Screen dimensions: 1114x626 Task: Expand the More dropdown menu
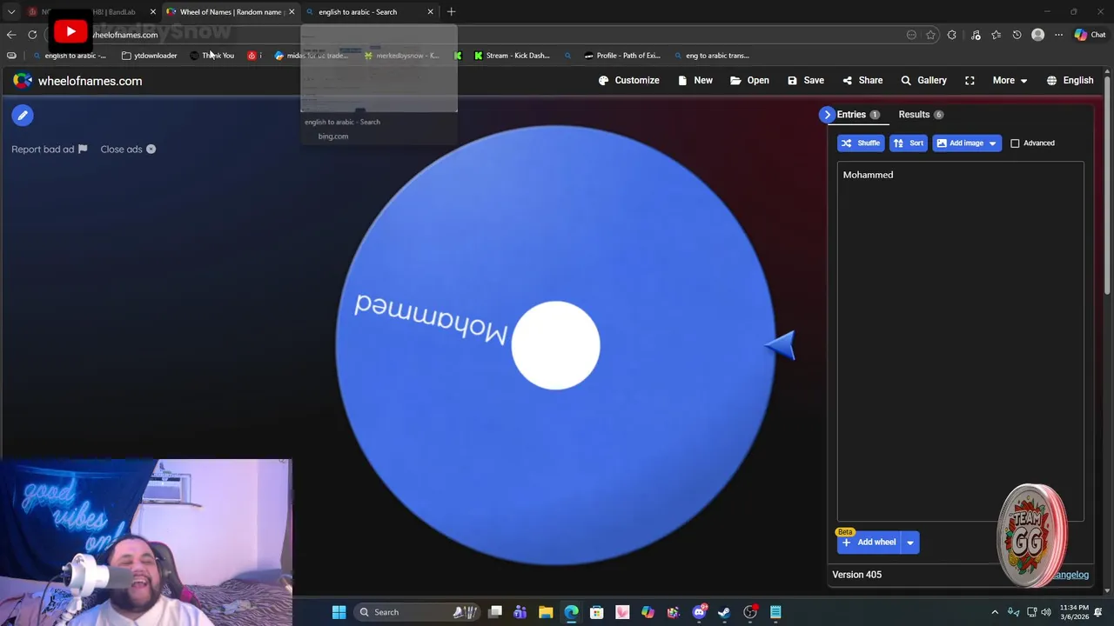click(1010, 80)
